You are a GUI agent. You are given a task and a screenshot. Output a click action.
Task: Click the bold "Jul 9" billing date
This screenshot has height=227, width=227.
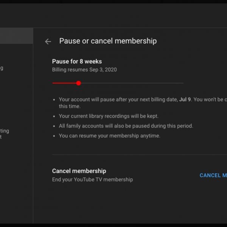(185, 100)
